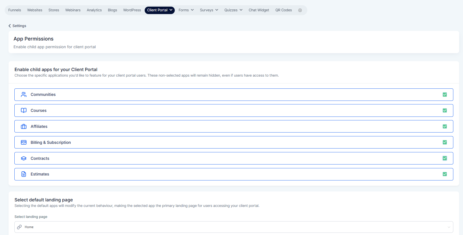Switch to the Websites tab
This screenshot has height=235, width=463.
click(35, 10)
